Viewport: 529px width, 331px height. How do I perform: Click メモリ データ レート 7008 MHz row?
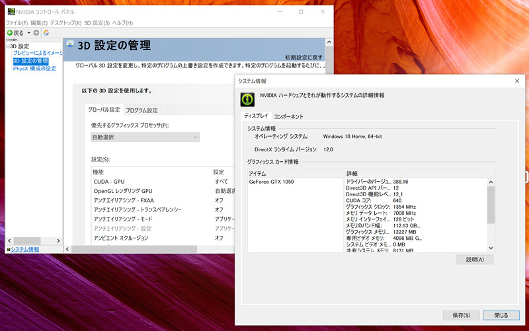[x=381, y=213]
